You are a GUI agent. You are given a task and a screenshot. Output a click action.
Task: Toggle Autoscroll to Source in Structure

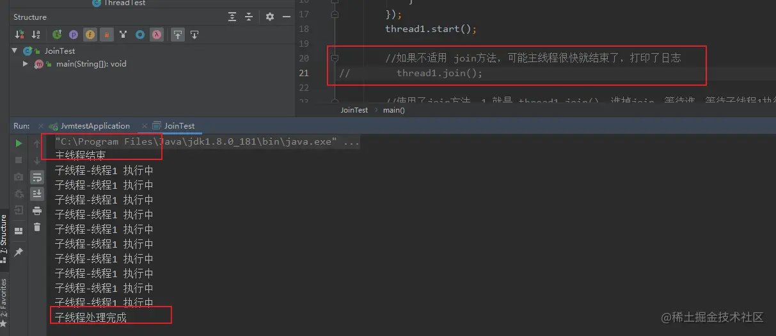[x=178, y=35]
